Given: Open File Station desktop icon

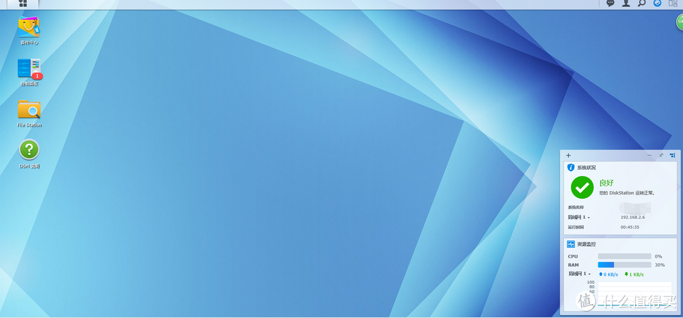Looking at the screenshot, I should pos(29,110).
